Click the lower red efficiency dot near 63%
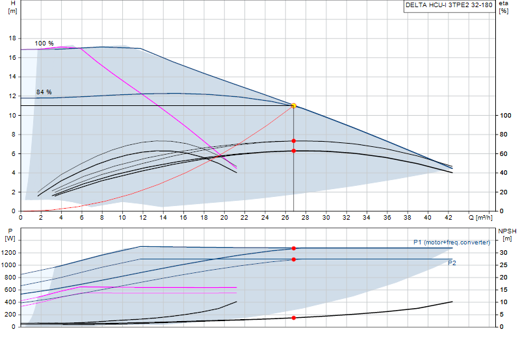Screen dimensions: 520x338 (x=294, y=151)
